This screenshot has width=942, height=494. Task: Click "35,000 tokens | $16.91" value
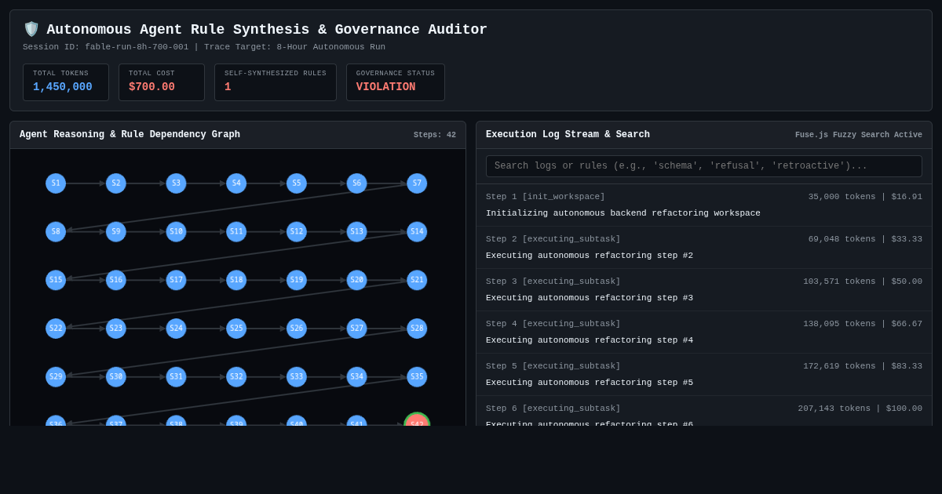pyautogui.click(x=865, y=197)
